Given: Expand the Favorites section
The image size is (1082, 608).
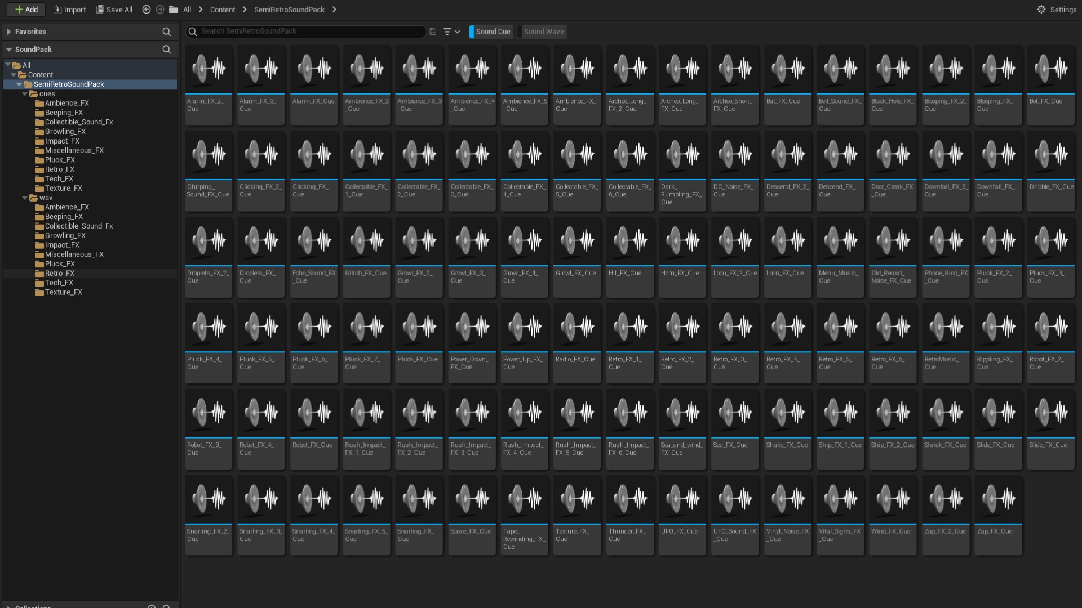Looking at the screenshot, I should (9, 32).
